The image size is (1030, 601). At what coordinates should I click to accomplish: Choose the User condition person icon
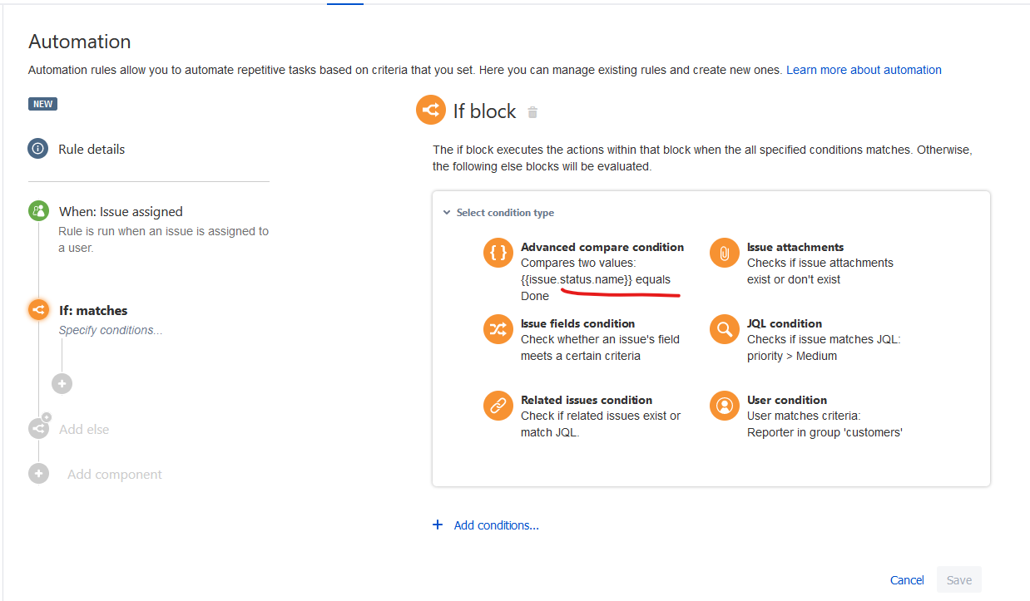[x=724, y=406]
